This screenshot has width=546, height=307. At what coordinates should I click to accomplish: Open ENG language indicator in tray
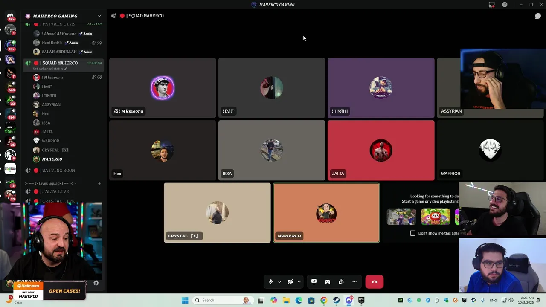pos(493,301)
